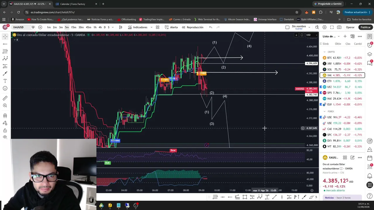
Task: Select the ruler measure tool
Action: [5, 98]
